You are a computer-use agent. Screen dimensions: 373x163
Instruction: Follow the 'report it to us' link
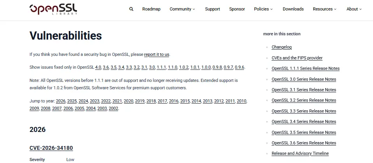(157, 54)
